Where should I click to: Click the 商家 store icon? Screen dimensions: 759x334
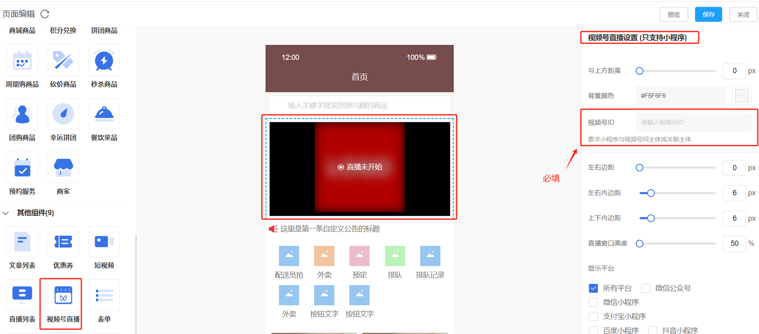point(63,168)
